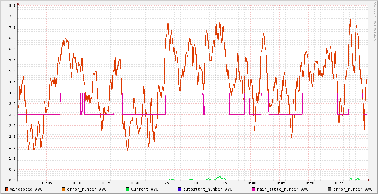This screenshot has height=194, width=378.
Task: Click the red Windspeed legend color box
Action: pos(7,189)
